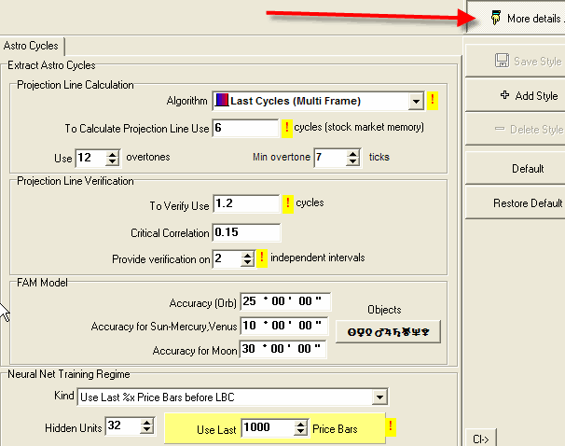Adjust the Hidden Units spinner arrows
This screenshot has width=565, height=446.
click(x=146, y=426)
